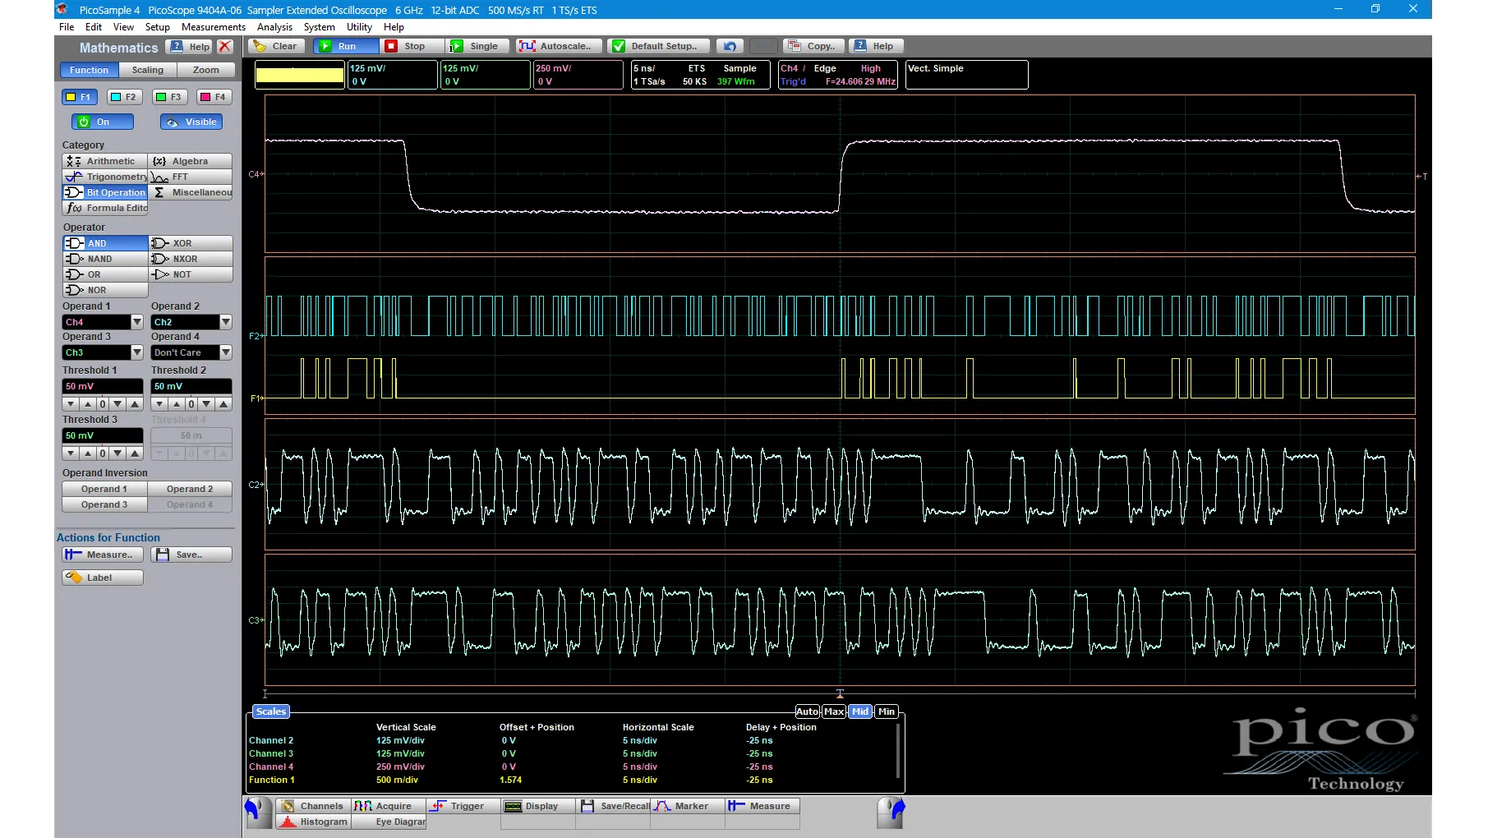
Task: Choose the NOT operator
Action: click(x=191, y=274)
